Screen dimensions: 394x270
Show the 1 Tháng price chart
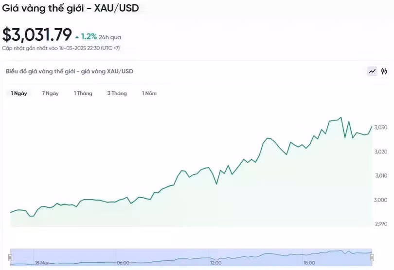(x=83, y=93)
